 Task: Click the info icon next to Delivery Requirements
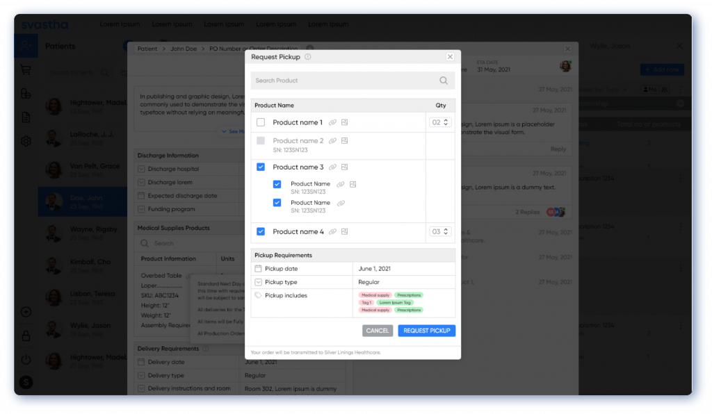pyautogui.click(x=206, y=349)
